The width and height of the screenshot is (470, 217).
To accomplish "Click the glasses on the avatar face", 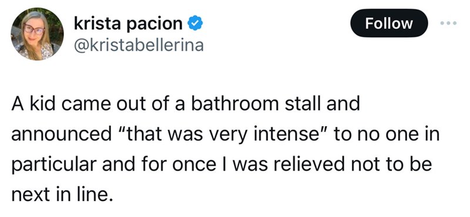I will (34, 29).
